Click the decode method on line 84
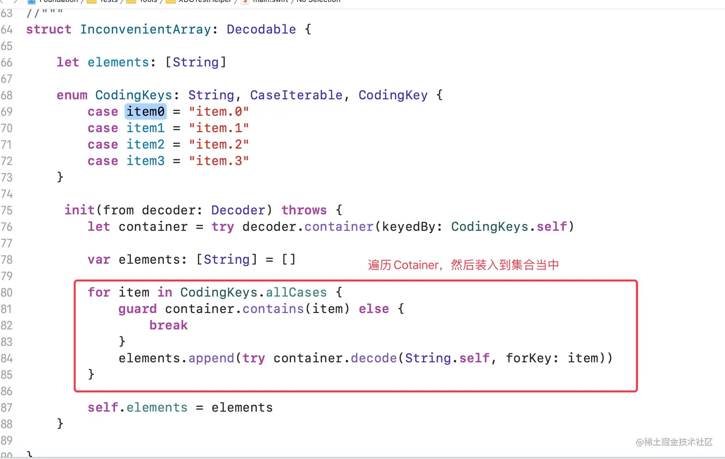This screenshot has width=725, height=459. 374,358
